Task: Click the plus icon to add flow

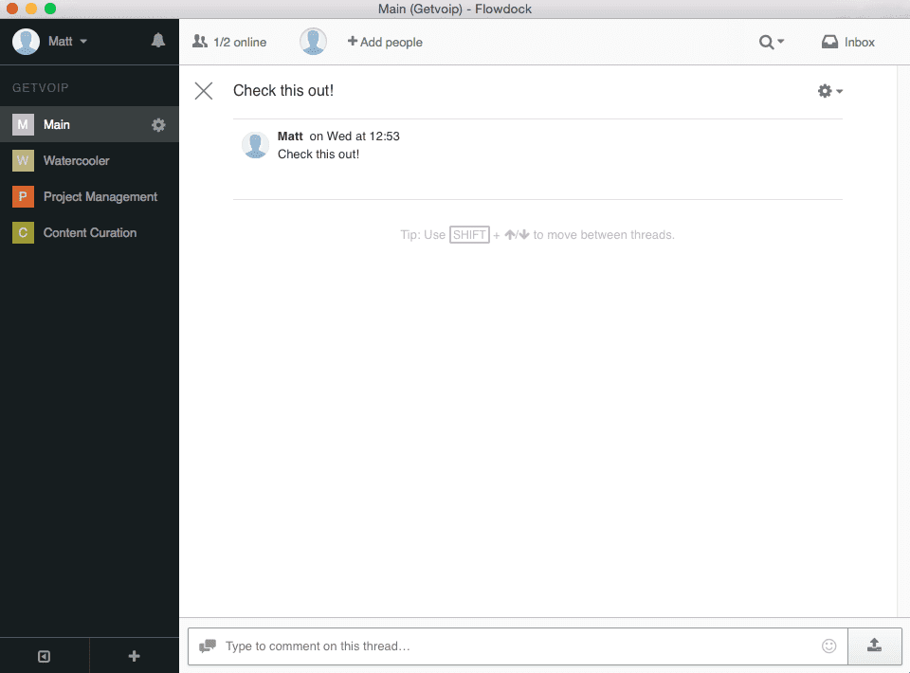Action: coord(134,656)
